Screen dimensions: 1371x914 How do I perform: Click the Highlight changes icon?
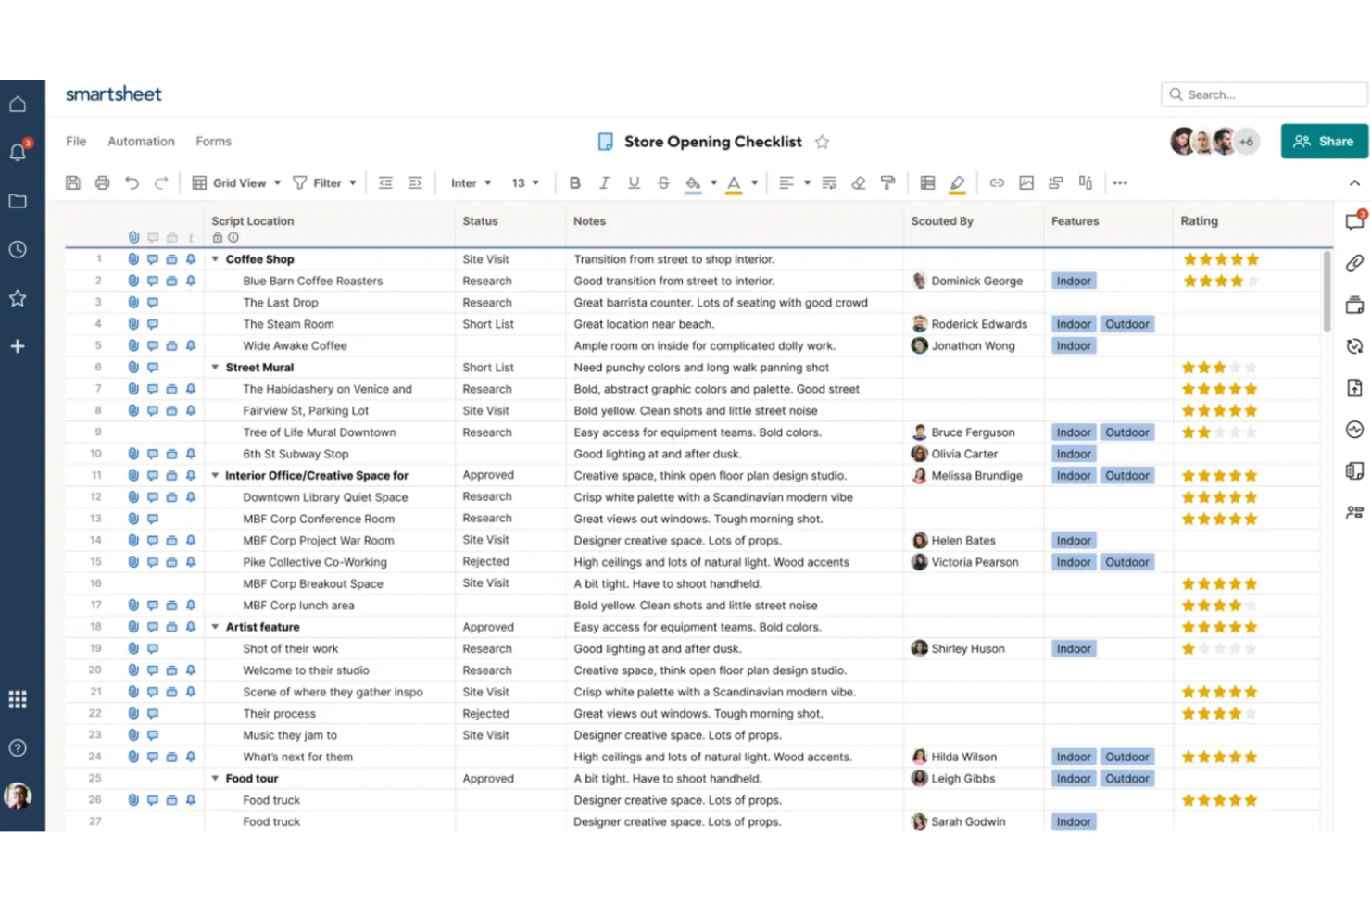click(958, 184)
